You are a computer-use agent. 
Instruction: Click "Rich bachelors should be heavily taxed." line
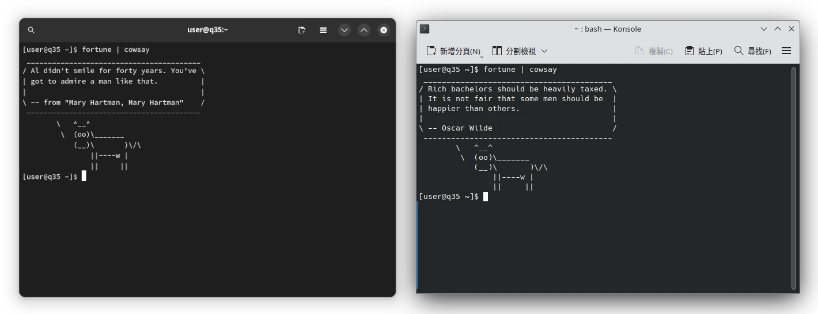point(517,89)
